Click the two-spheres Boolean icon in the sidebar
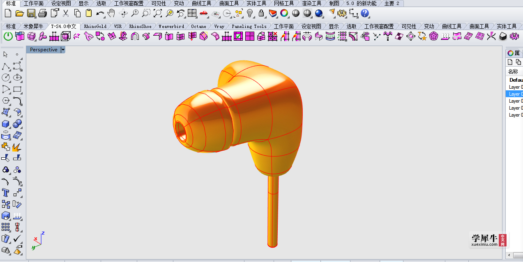 17,124
